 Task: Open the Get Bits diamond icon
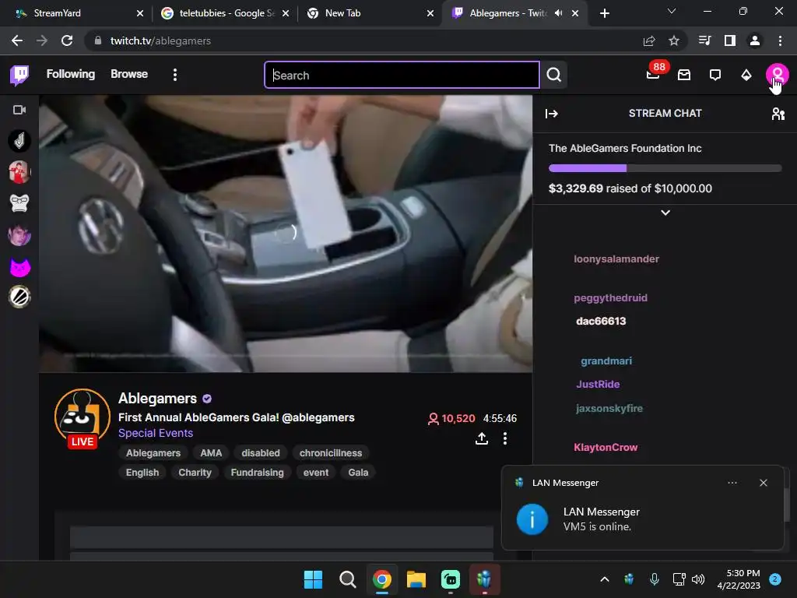(x=746, y=76)
